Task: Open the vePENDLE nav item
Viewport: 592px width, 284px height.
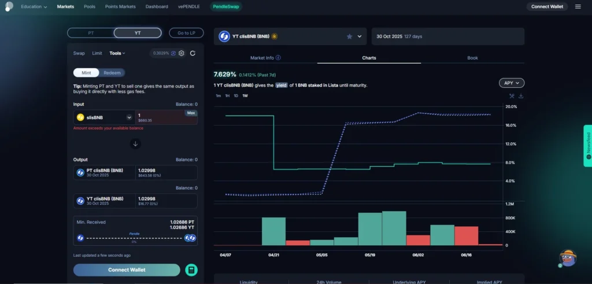Action: coord(189,6)
